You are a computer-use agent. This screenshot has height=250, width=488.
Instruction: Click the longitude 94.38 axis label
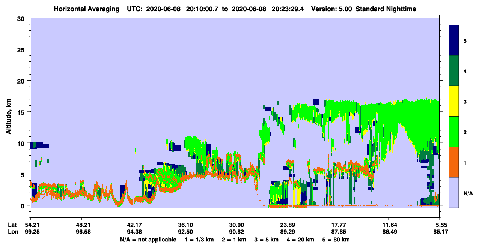pyautogui.click(x=133, y=232)
